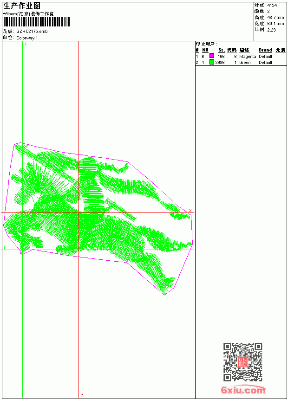Image resolution: width=288 pixels, height=399 pixels.
Task: Click stitch count 3986 in the Green row
Action: pyautogui.click(x=220, y=63)
